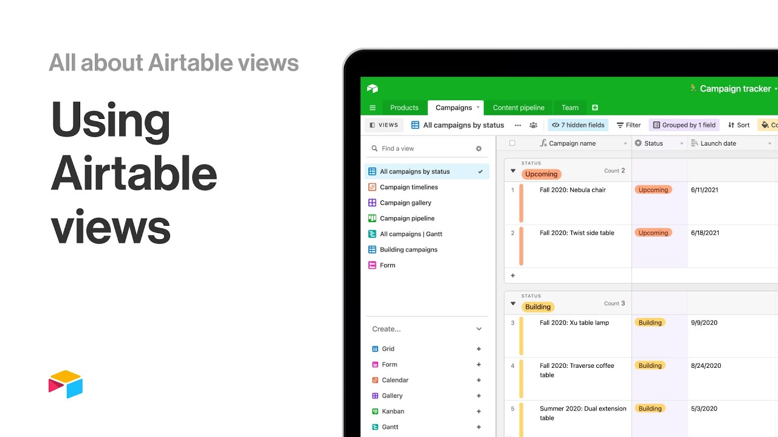
Task: Add a new Gantt view with its plus
Action: (479, 427)
